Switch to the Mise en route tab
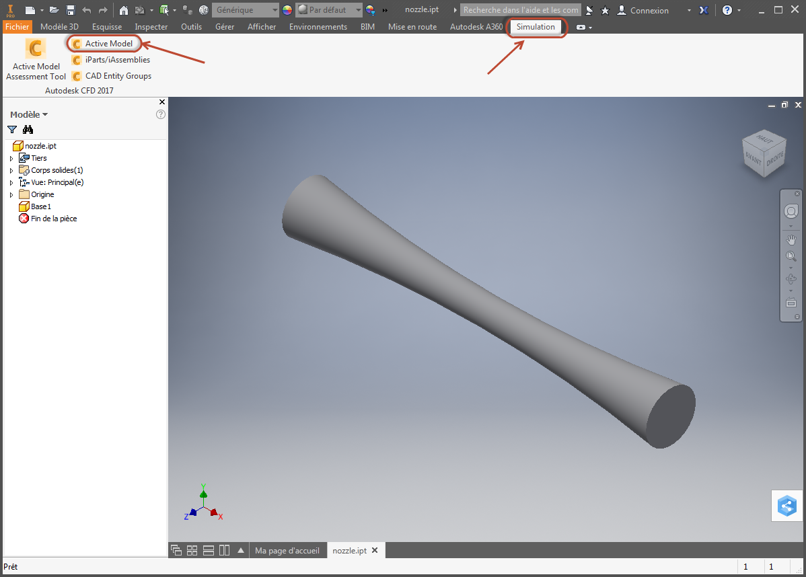Image resolution: width=806 pixels, height=577 pixels. [x=412, y=27]
